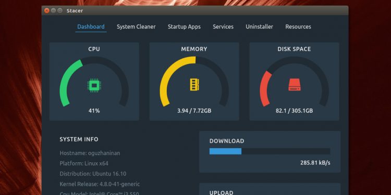
Task: Click the red disk drive icon
Action: coord(295,85)
